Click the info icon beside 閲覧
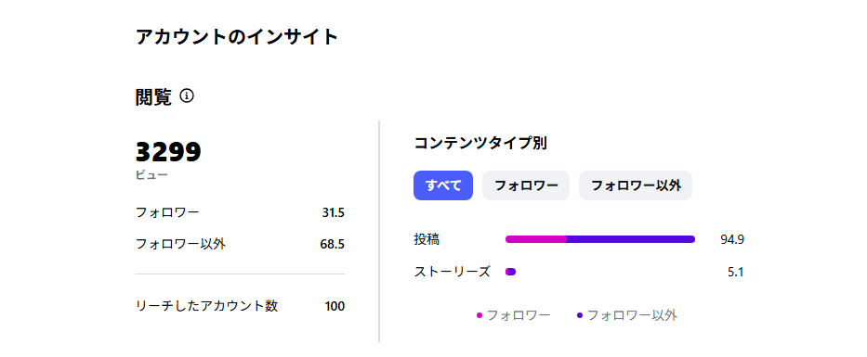867x357 pixels. 187,96
